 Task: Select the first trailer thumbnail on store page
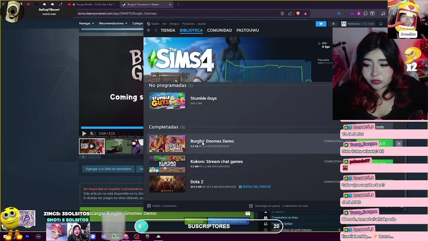point(92,146)
